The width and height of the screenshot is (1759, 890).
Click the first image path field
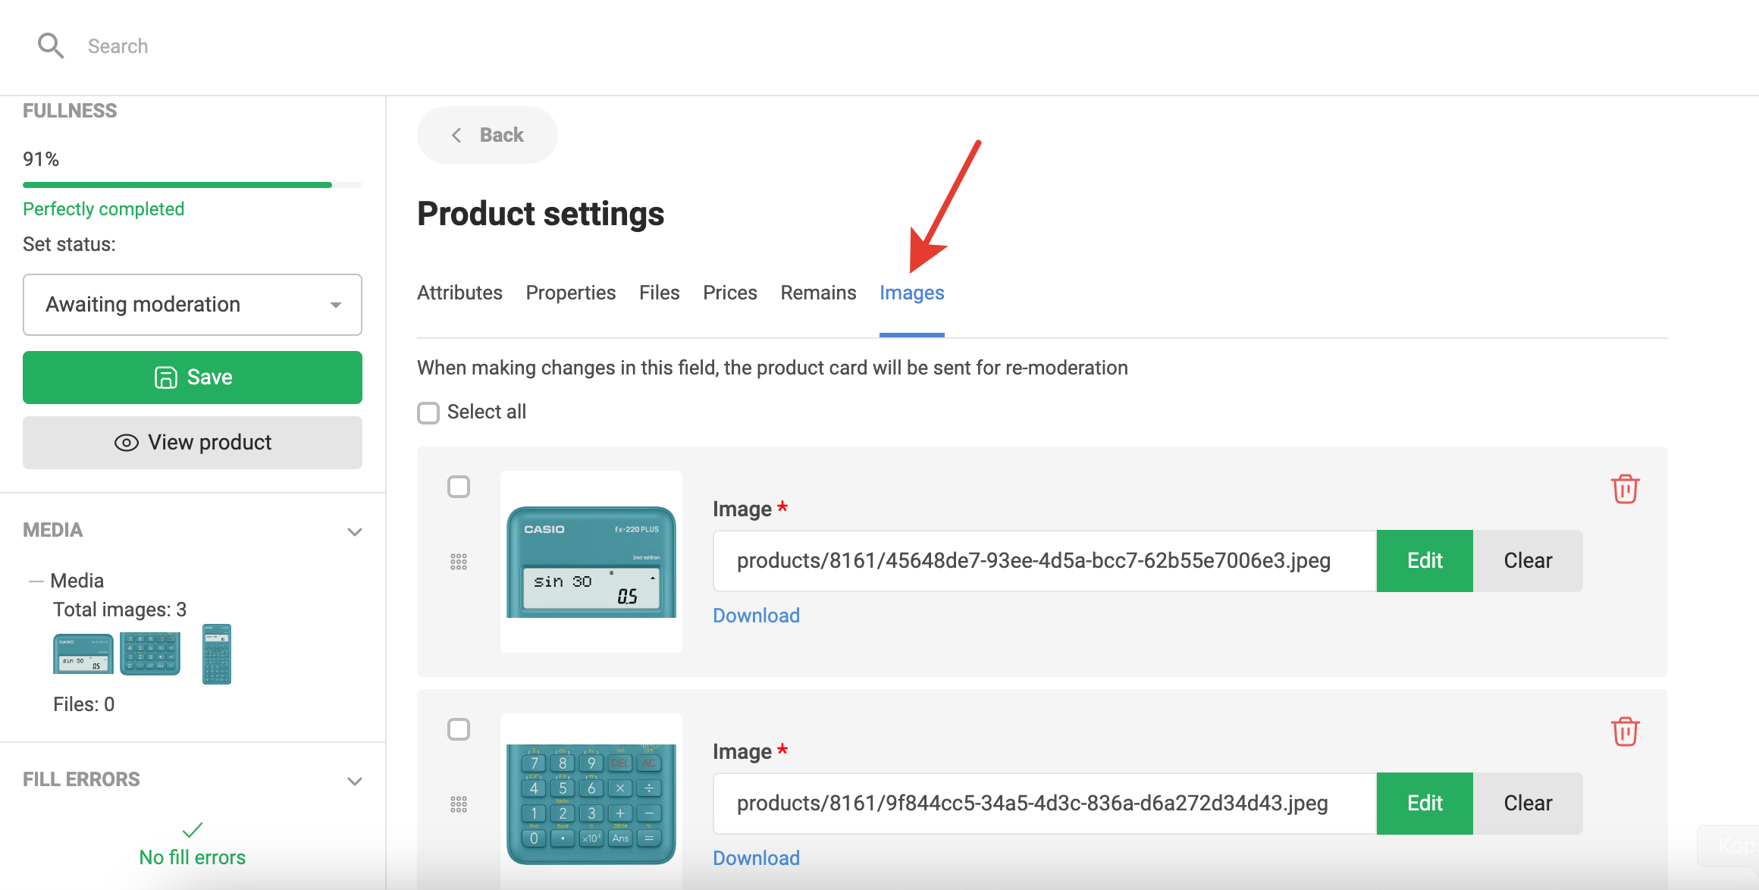[1044, 561]
